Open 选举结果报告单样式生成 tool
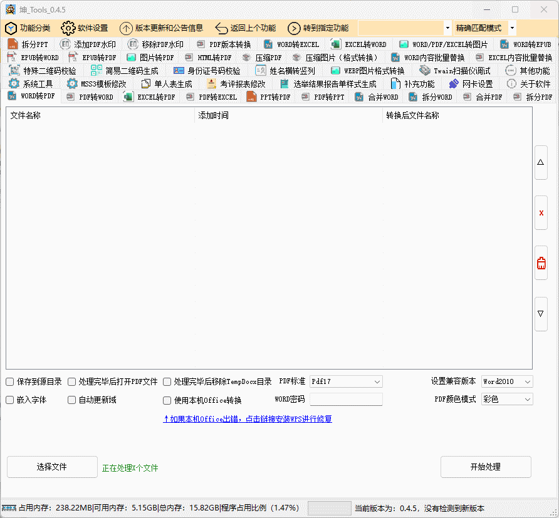Image resolution: width=559 pixels, height=518 pixels. [328, 84]
